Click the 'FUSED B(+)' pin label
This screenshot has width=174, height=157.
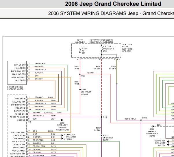pyautogui.click(x=20, y=114)
